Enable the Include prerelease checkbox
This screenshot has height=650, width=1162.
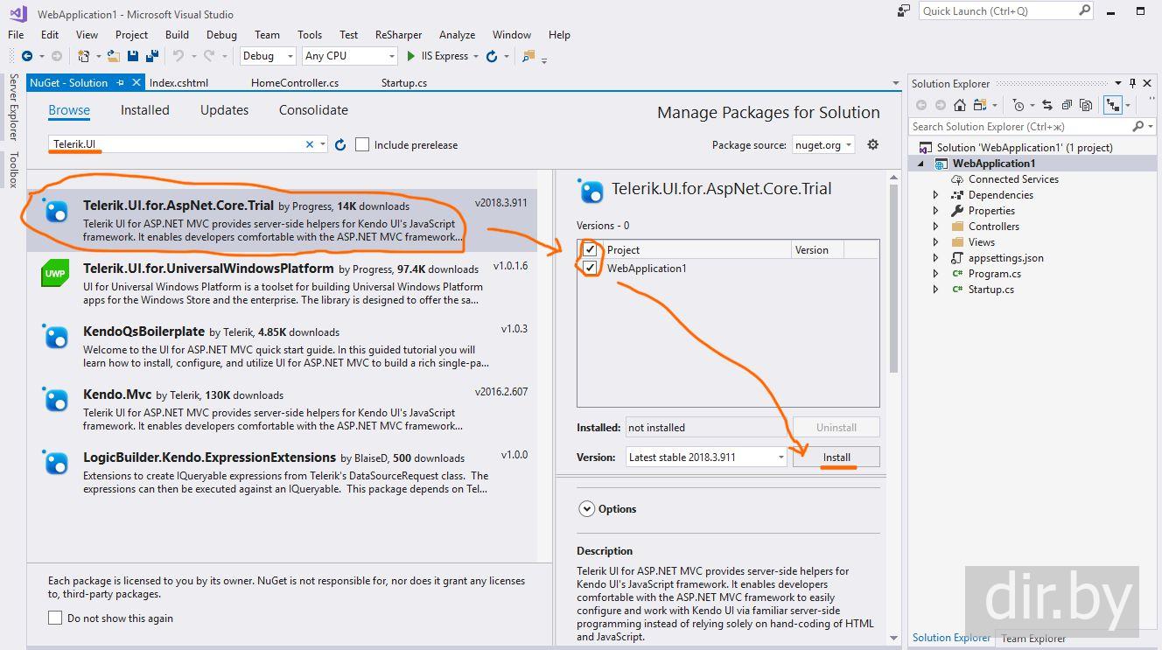pyautogui.click(x=362, y=144)
